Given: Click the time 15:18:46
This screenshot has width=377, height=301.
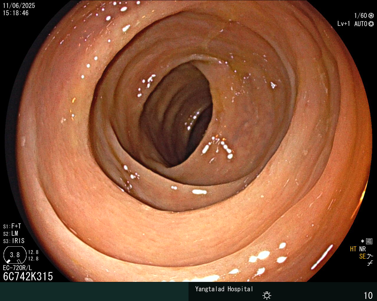Looking at the screenshot, I should tap(16, 13).
